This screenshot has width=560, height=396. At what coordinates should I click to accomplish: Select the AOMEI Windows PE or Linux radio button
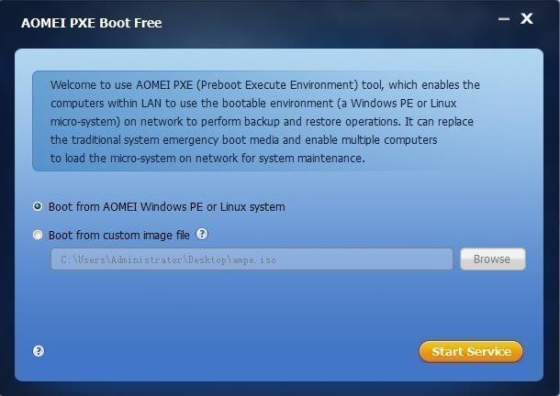(38, 206)
